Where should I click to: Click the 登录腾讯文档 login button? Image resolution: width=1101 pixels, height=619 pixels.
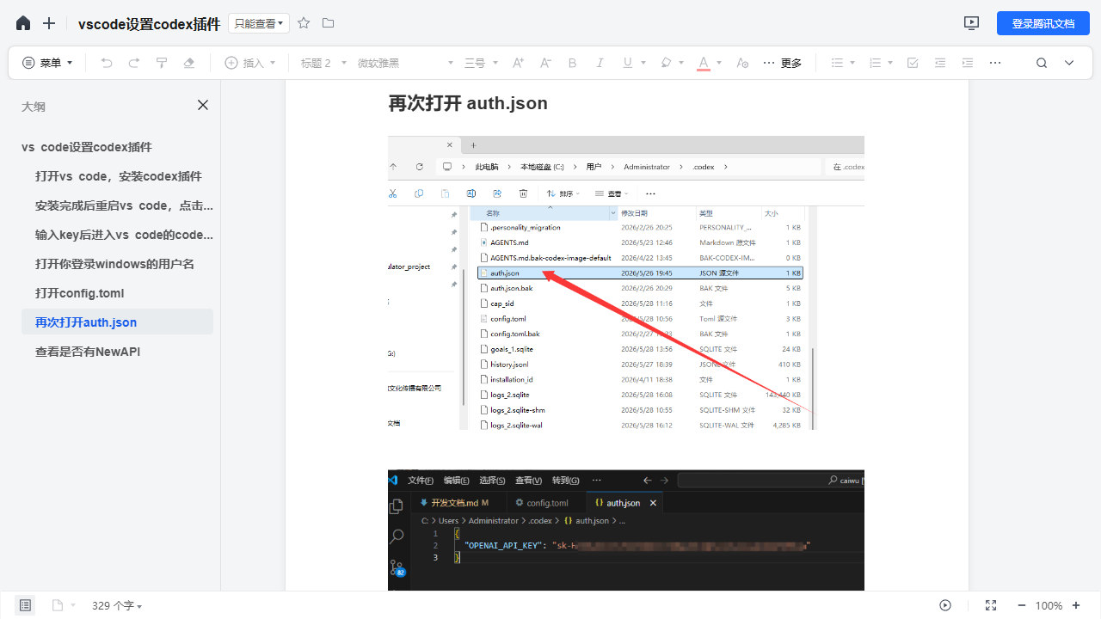(x=1043, y=23)
